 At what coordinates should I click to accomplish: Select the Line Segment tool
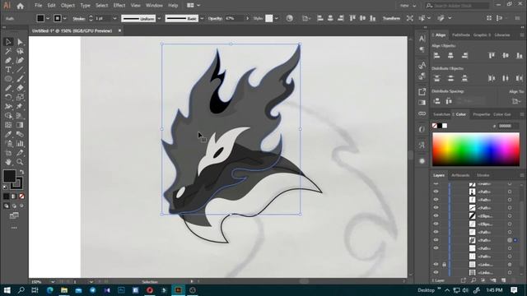click(20, 70)
